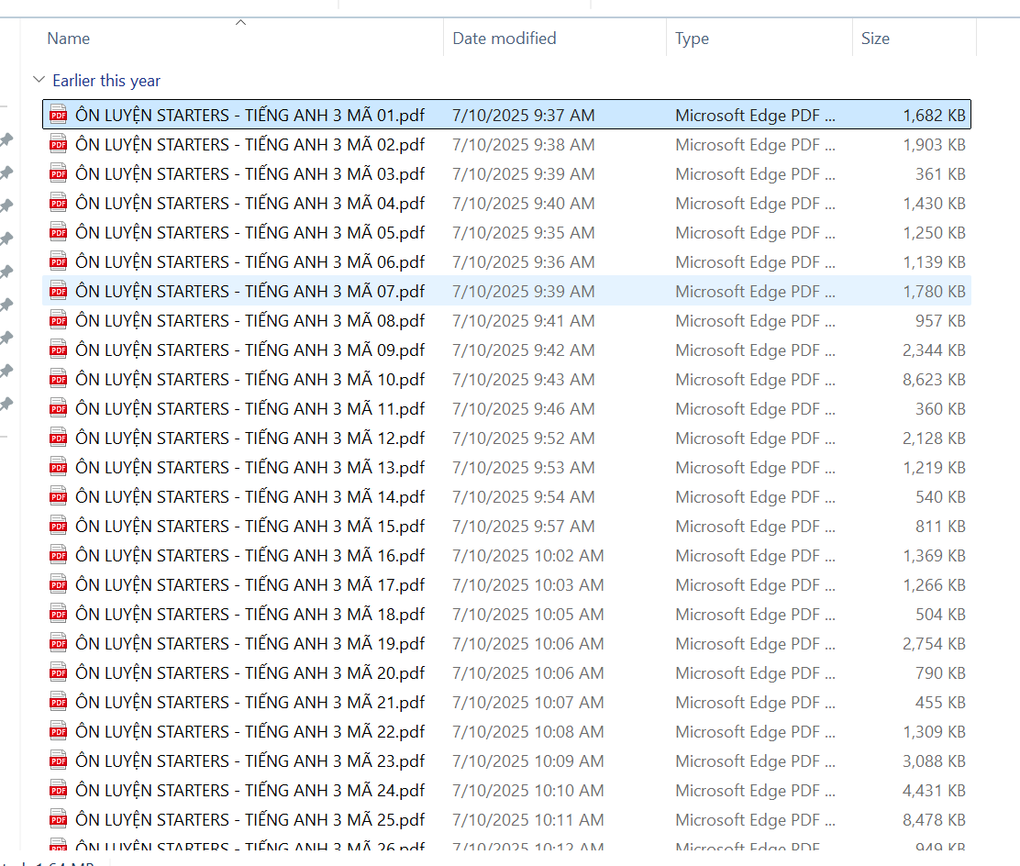Click PDF icon of MÃ 25.pdf file
The height and width of the screenshot is (866, 1020).
[59, 820]
